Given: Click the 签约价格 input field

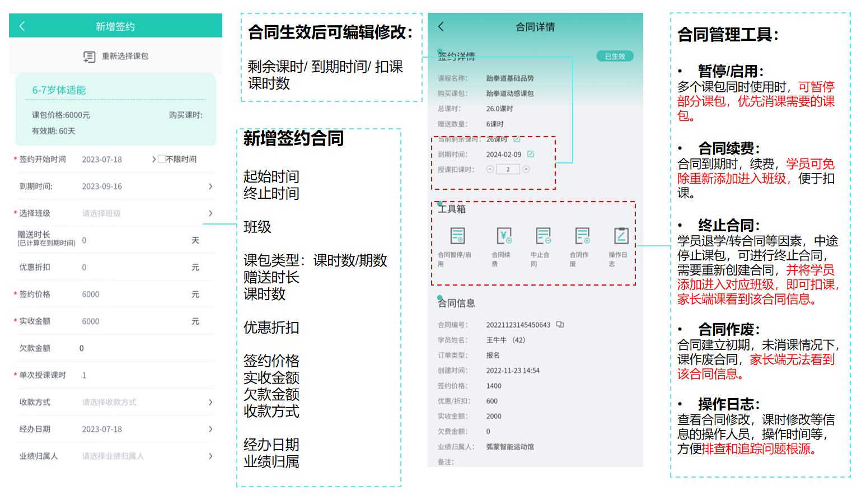Looking at the screenshot, I should click(x=134, y=295).
